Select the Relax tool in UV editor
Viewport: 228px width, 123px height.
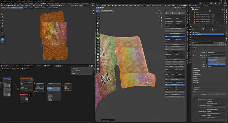[2, 39]
